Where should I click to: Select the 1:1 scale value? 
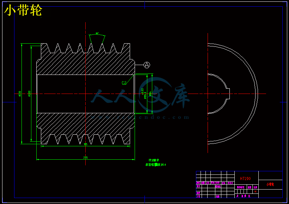255,191
